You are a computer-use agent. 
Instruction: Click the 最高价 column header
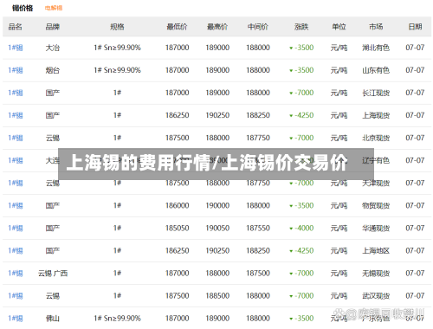[217, 27]
